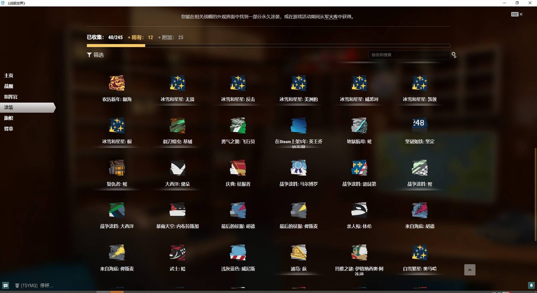
Task: Open the search settings gear icon
Action: coord(454,55)
